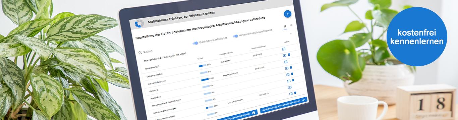Open action icon for Kontrollen row

click(x=288, y=75)
